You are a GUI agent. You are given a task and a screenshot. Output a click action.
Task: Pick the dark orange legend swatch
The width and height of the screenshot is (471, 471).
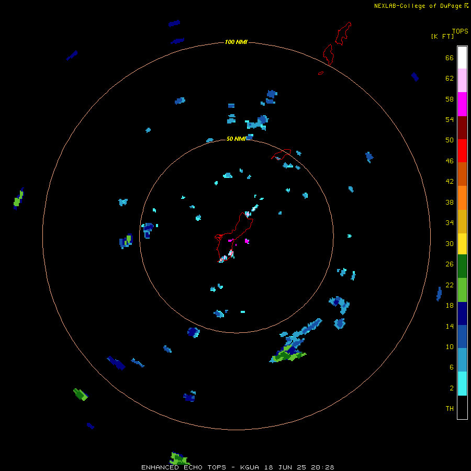(x=462, y=174)
